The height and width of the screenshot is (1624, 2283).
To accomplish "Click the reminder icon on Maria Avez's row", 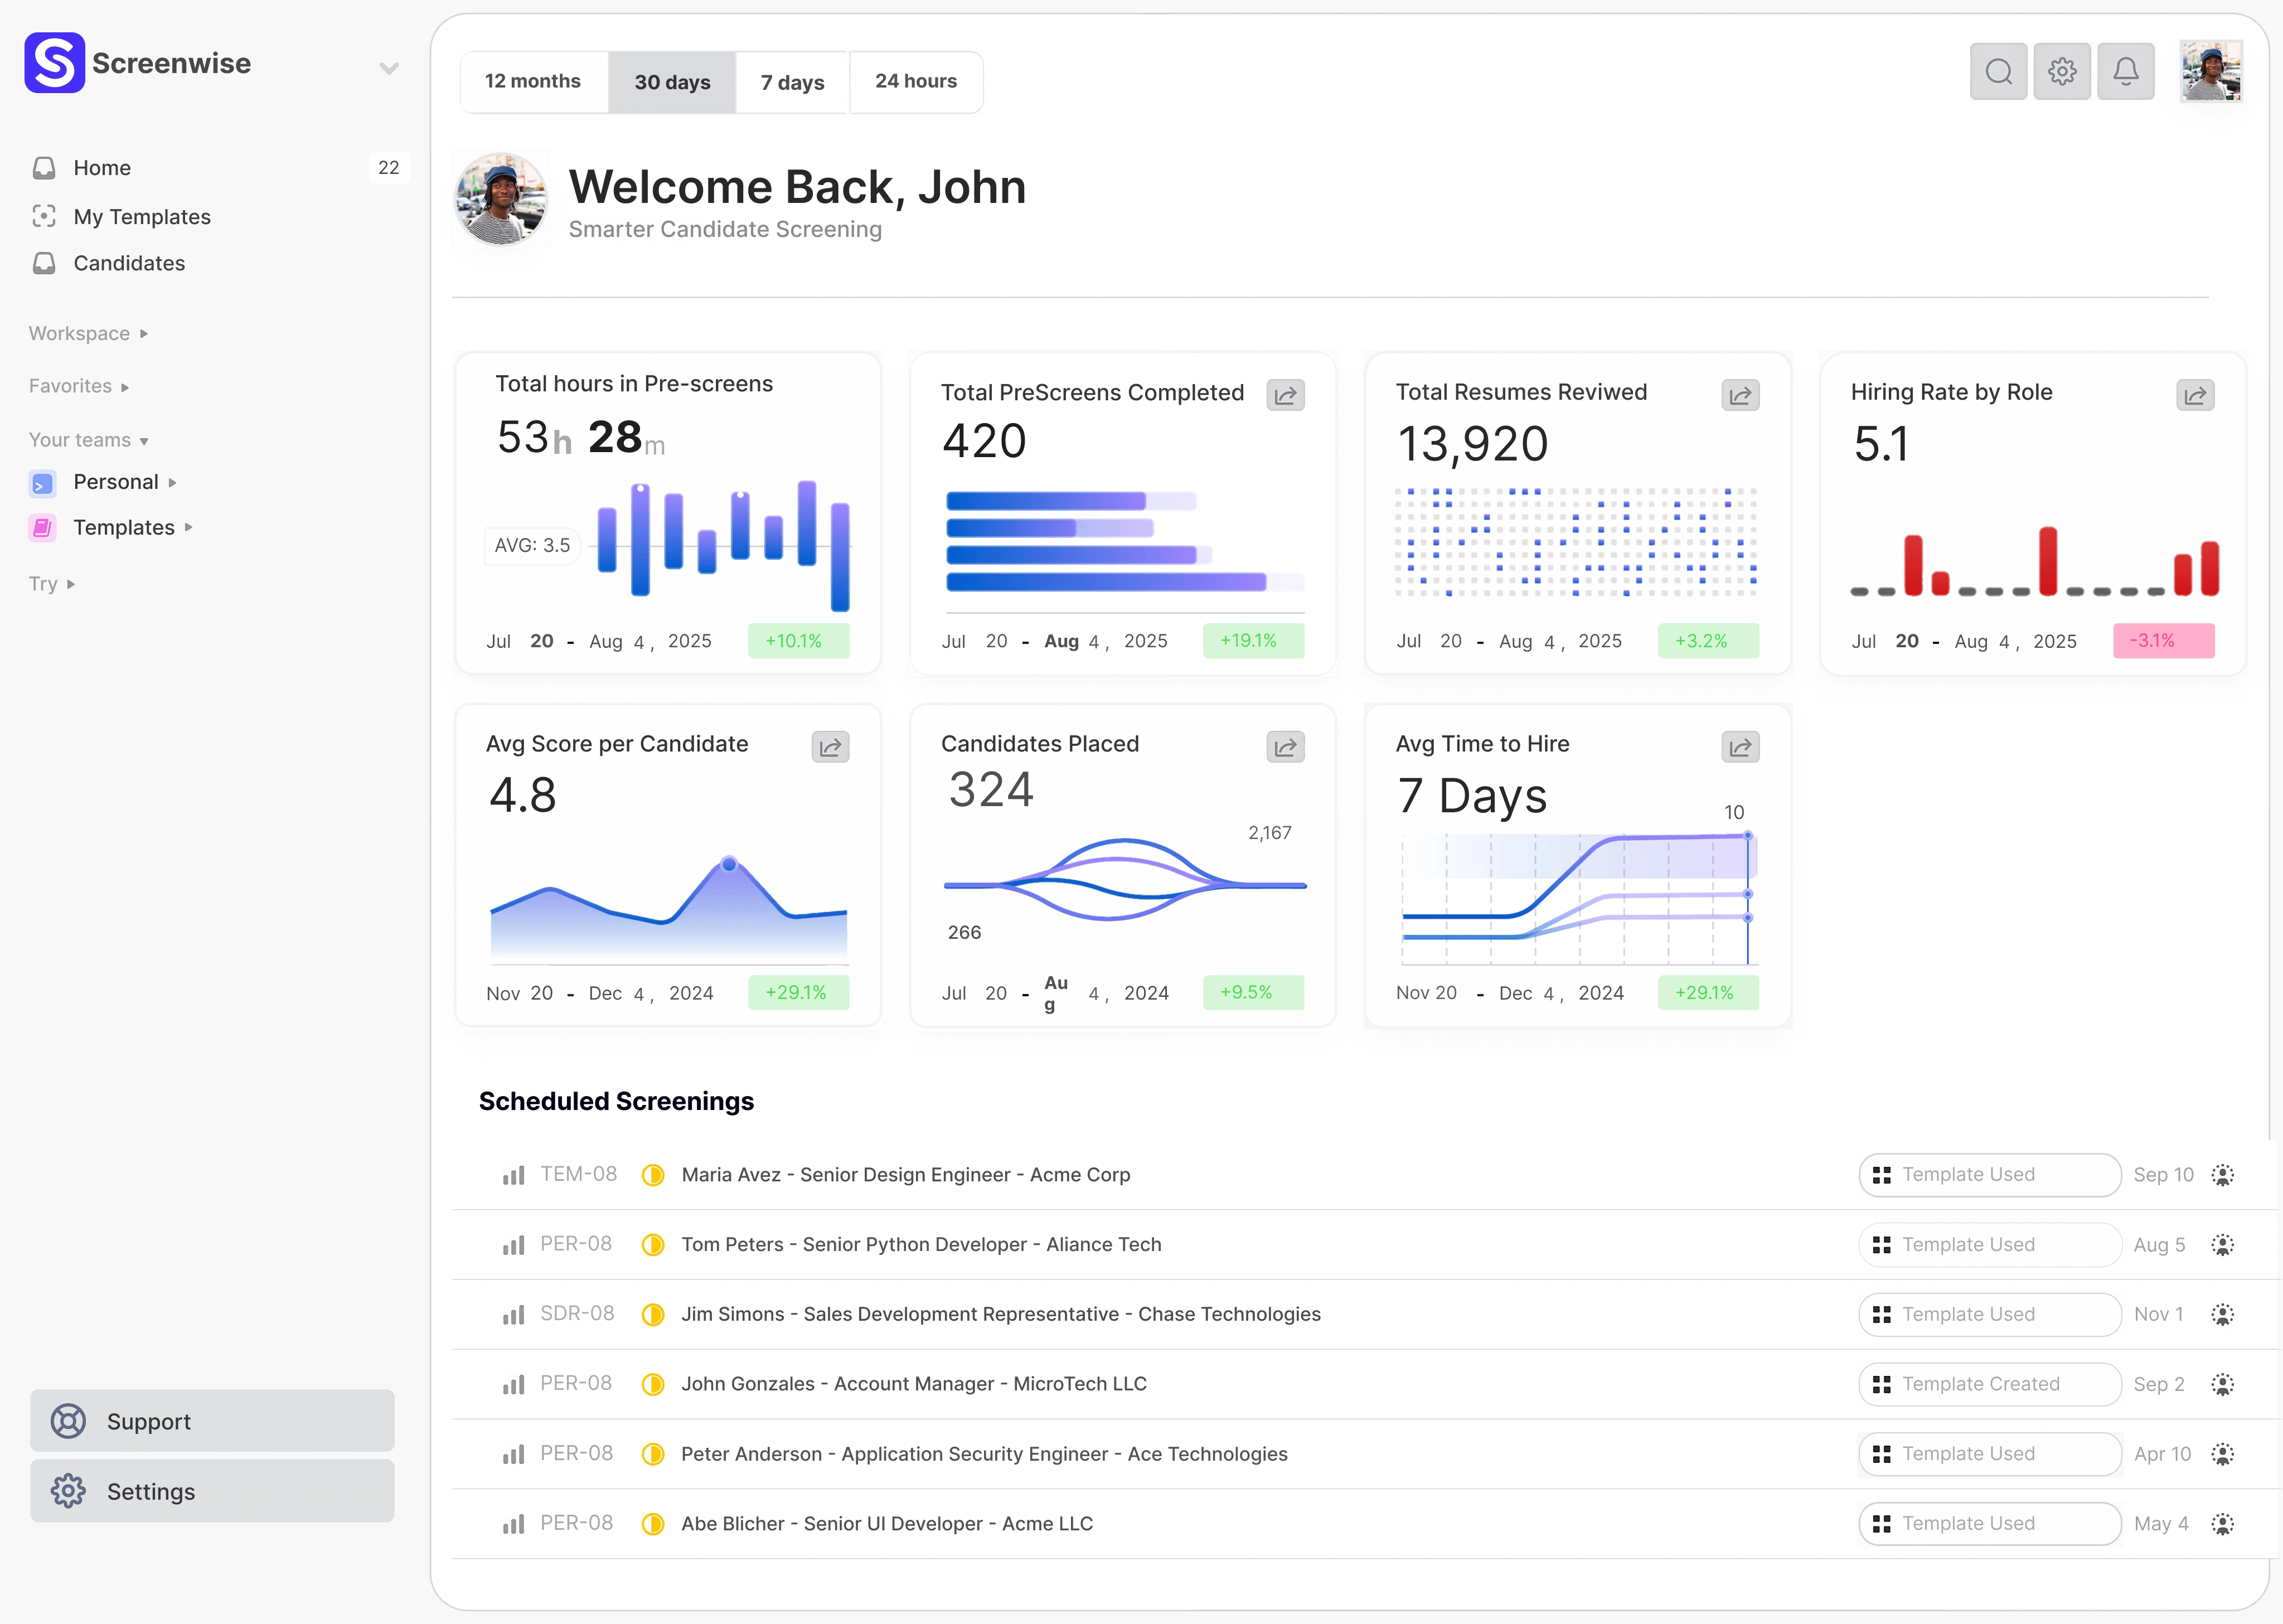I will tap(2222, 1175).
